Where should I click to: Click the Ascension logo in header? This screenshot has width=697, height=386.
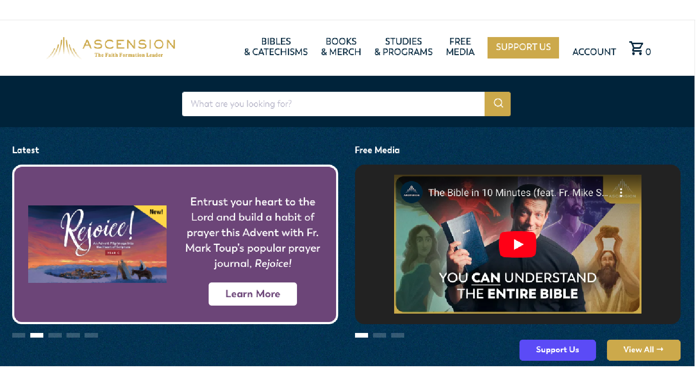(111, 48)
